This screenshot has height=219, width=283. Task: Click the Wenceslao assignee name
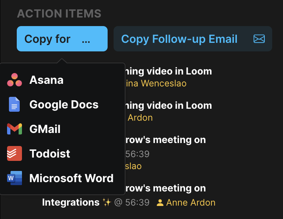coord(163,83)
